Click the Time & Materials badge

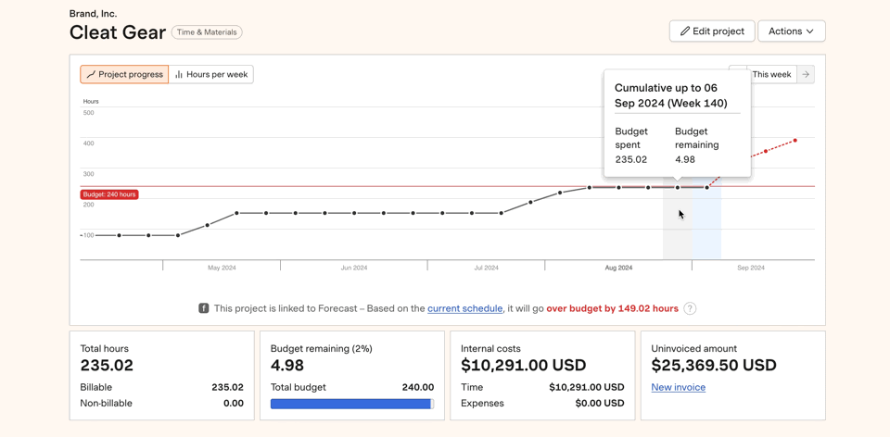click(207, 32)
